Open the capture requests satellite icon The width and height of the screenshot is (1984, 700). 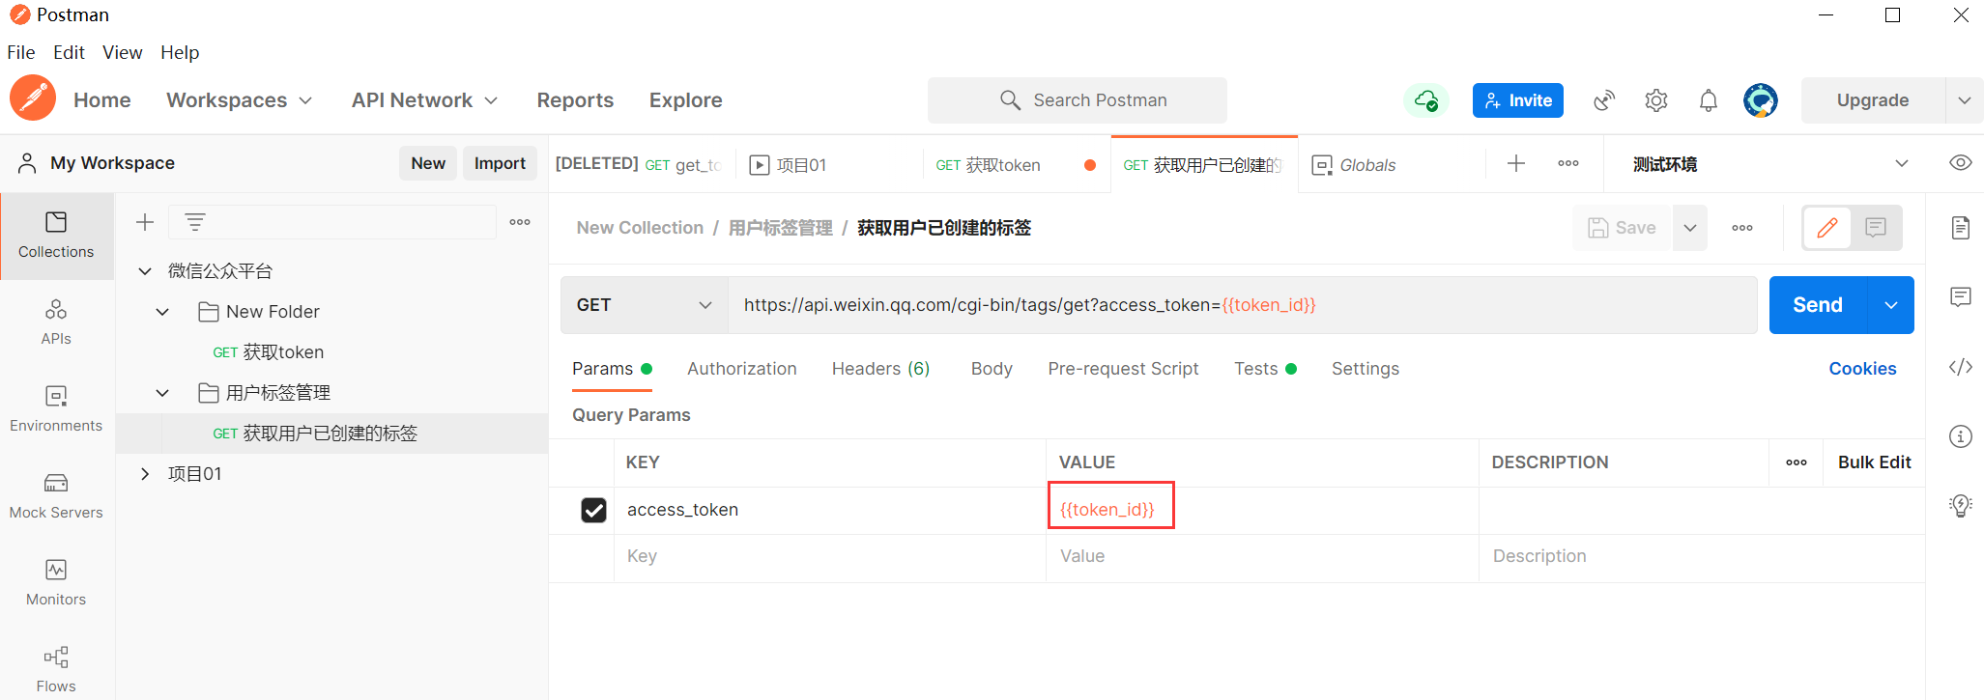click(x=1604, y=100)
